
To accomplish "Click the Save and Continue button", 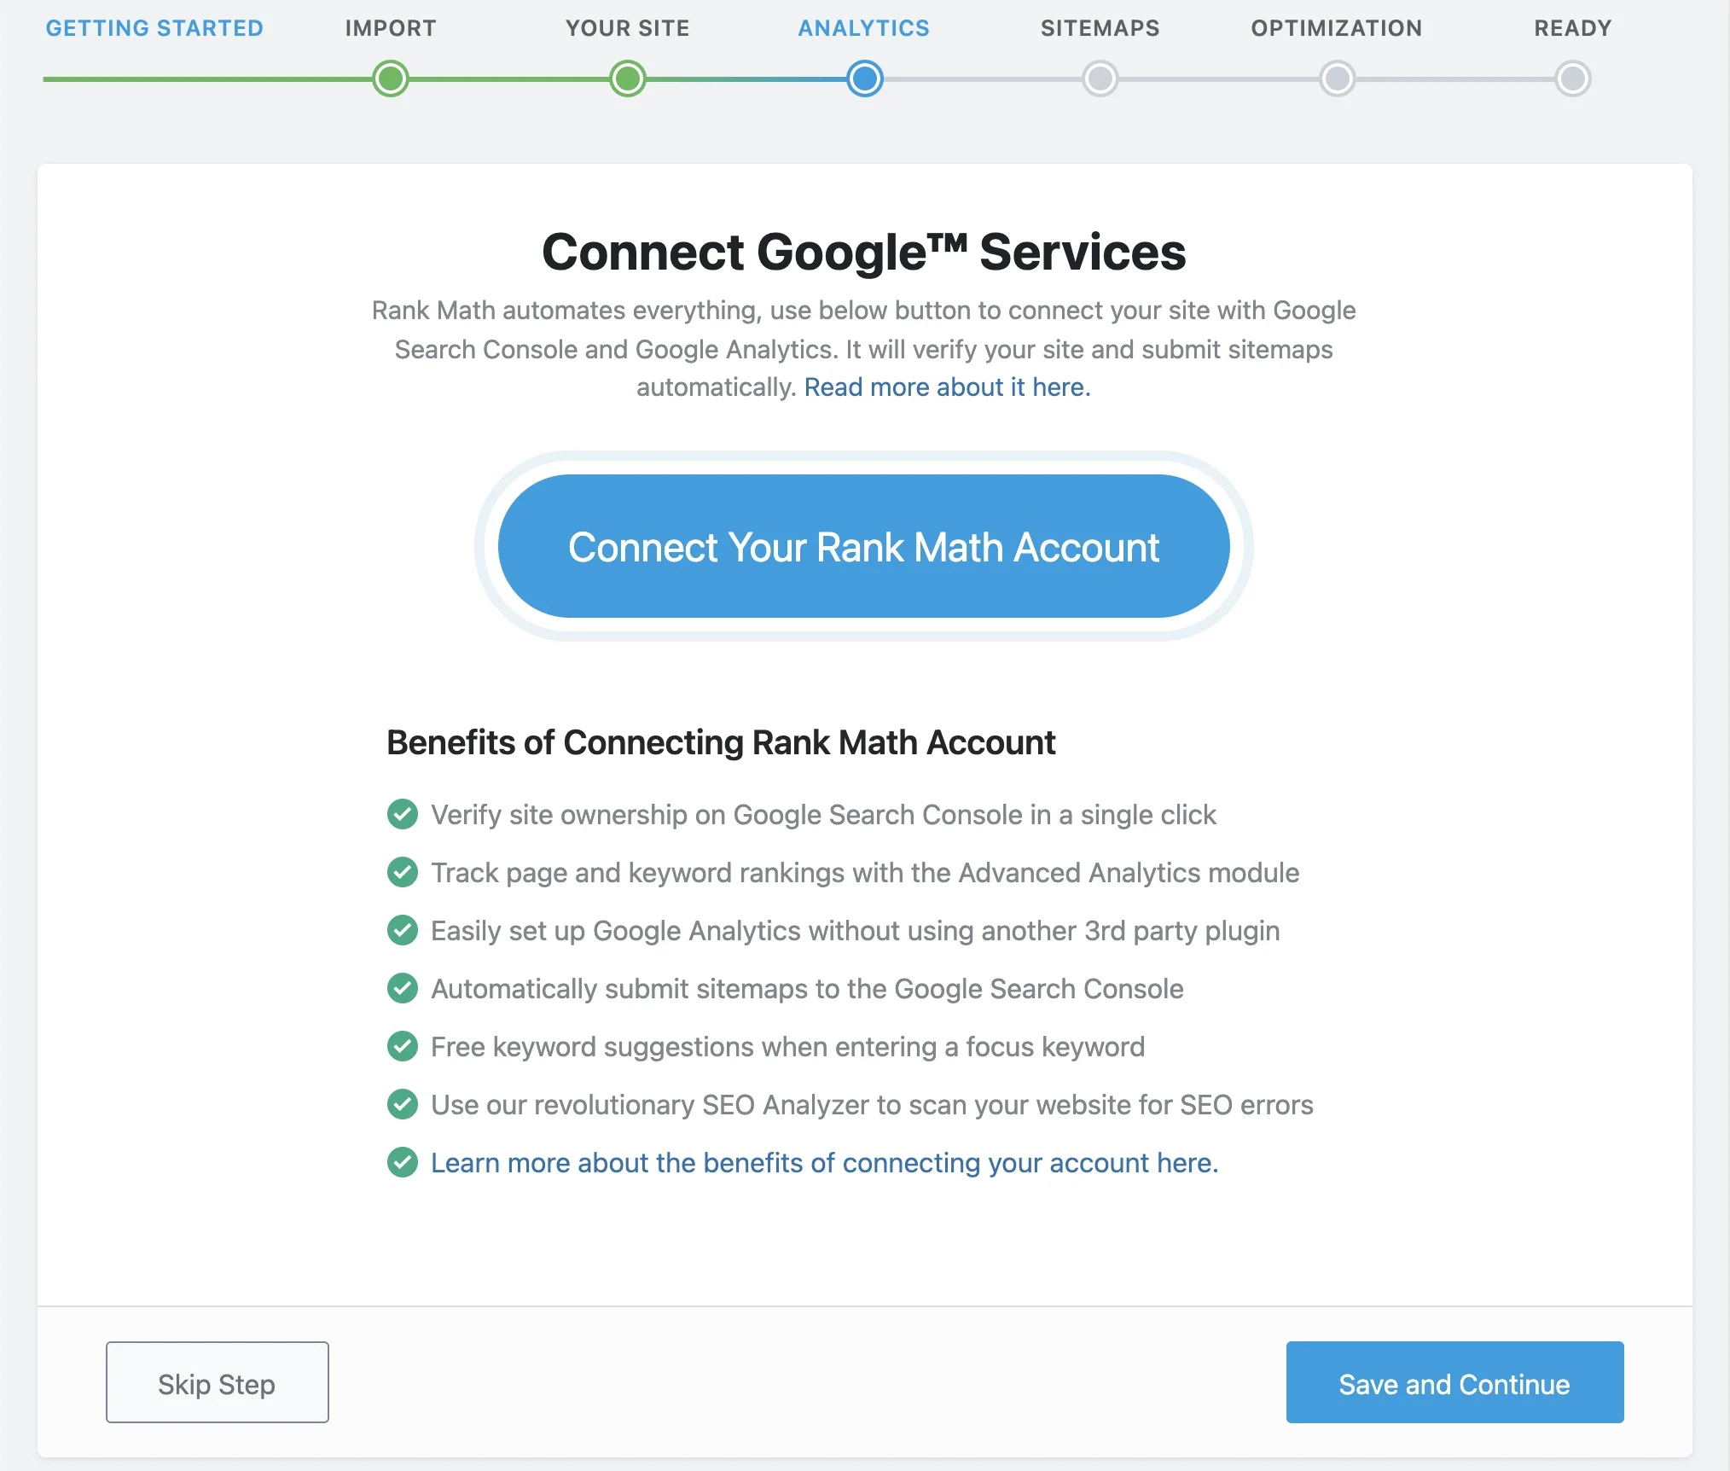I will [1454, 1382].
